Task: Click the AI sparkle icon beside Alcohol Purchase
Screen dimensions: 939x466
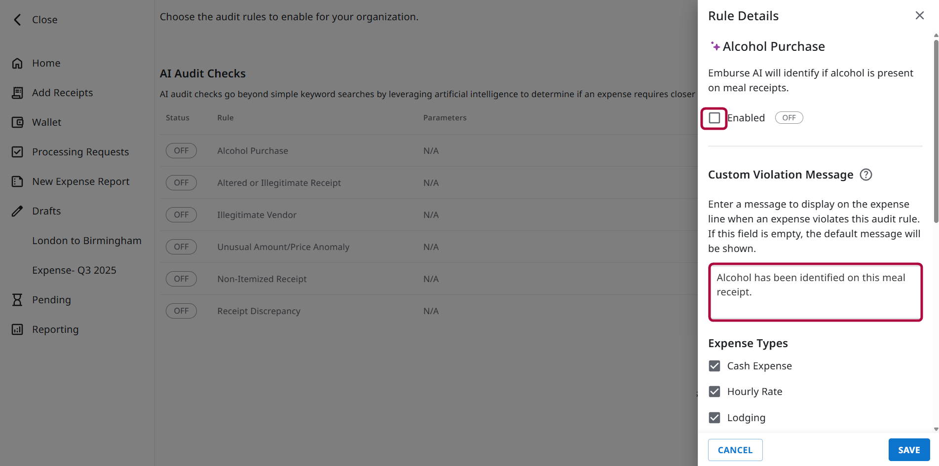Action: (715, 45)
